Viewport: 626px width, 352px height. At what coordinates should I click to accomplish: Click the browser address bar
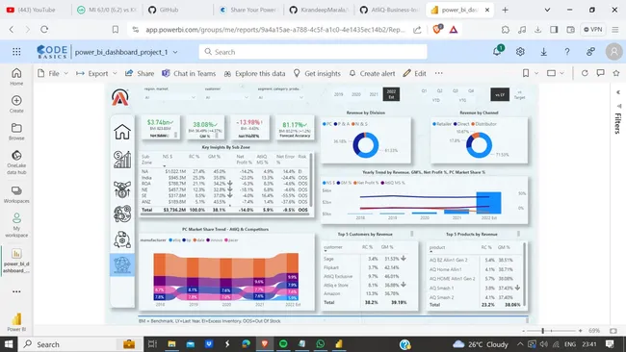click(x=275, y=30)
